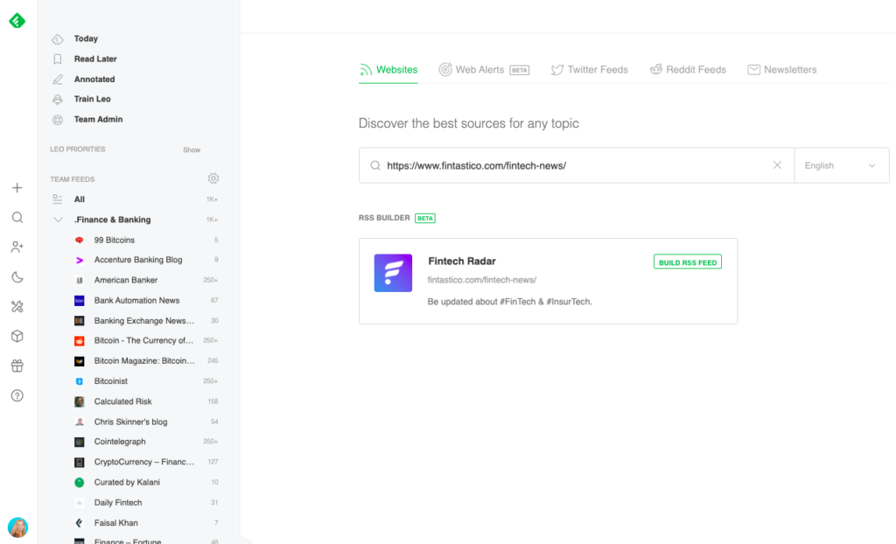
Task: Click the invite teammates person icon
Action: (x=17, y=247)
